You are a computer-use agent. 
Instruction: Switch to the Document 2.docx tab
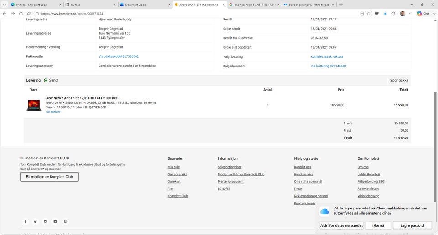(144, 5)
